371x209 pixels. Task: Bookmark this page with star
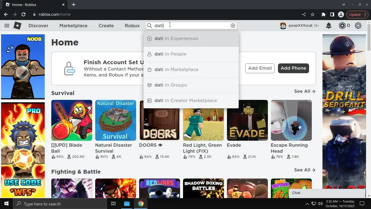(313, 14)
